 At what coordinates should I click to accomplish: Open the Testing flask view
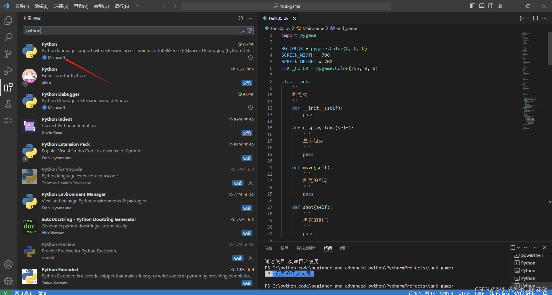[8, 104]
